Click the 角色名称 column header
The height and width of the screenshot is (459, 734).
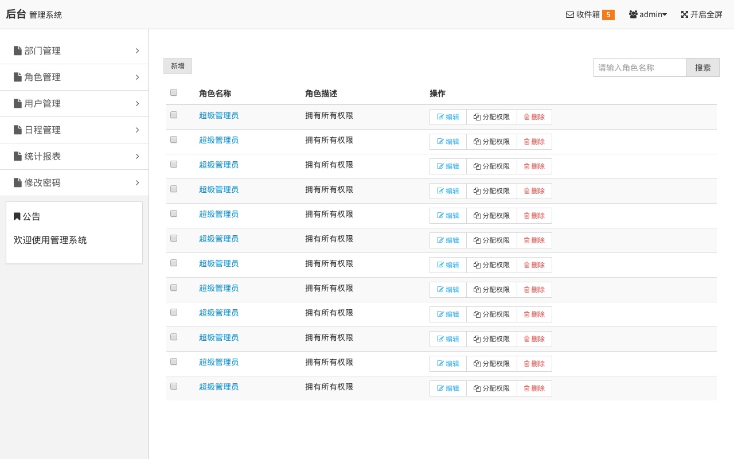pos(215,94)
